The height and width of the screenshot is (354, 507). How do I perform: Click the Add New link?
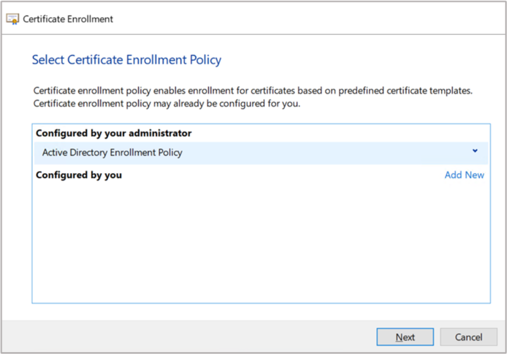point(464,175)
